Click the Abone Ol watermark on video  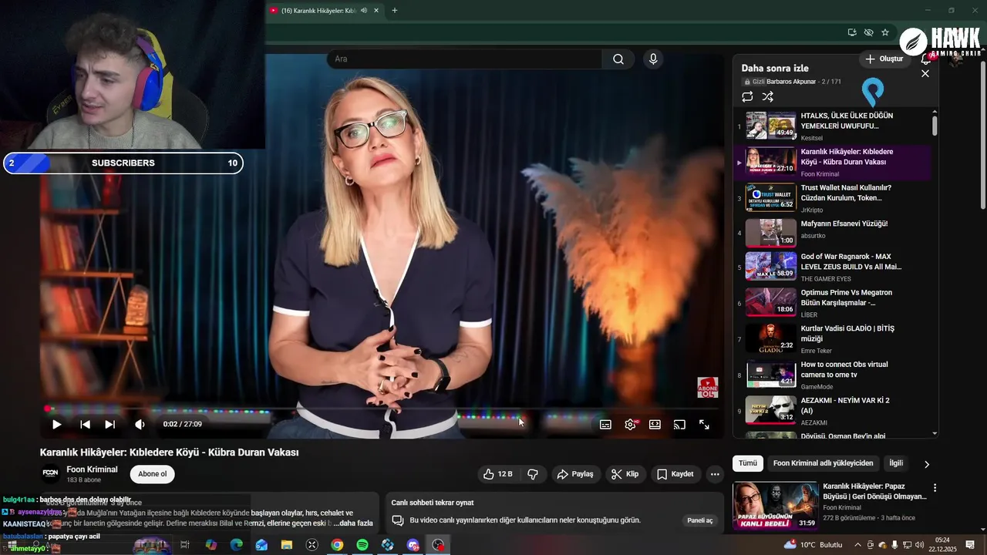coord(707,388)
